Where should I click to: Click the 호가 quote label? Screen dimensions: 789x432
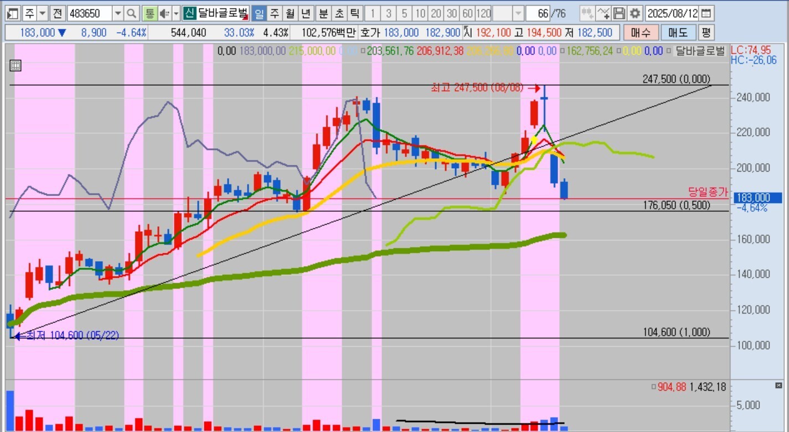pyautogui.click(x=370, y=33)
